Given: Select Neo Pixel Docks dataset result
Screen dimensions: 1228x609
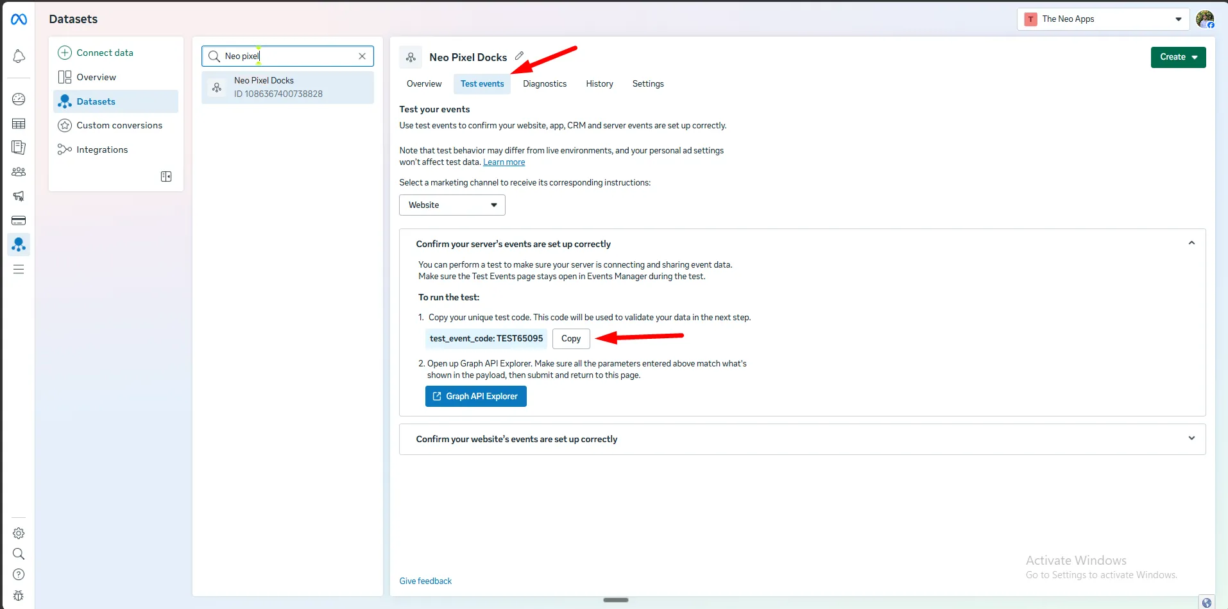Looking at the screenshot, I should [287, 87].
